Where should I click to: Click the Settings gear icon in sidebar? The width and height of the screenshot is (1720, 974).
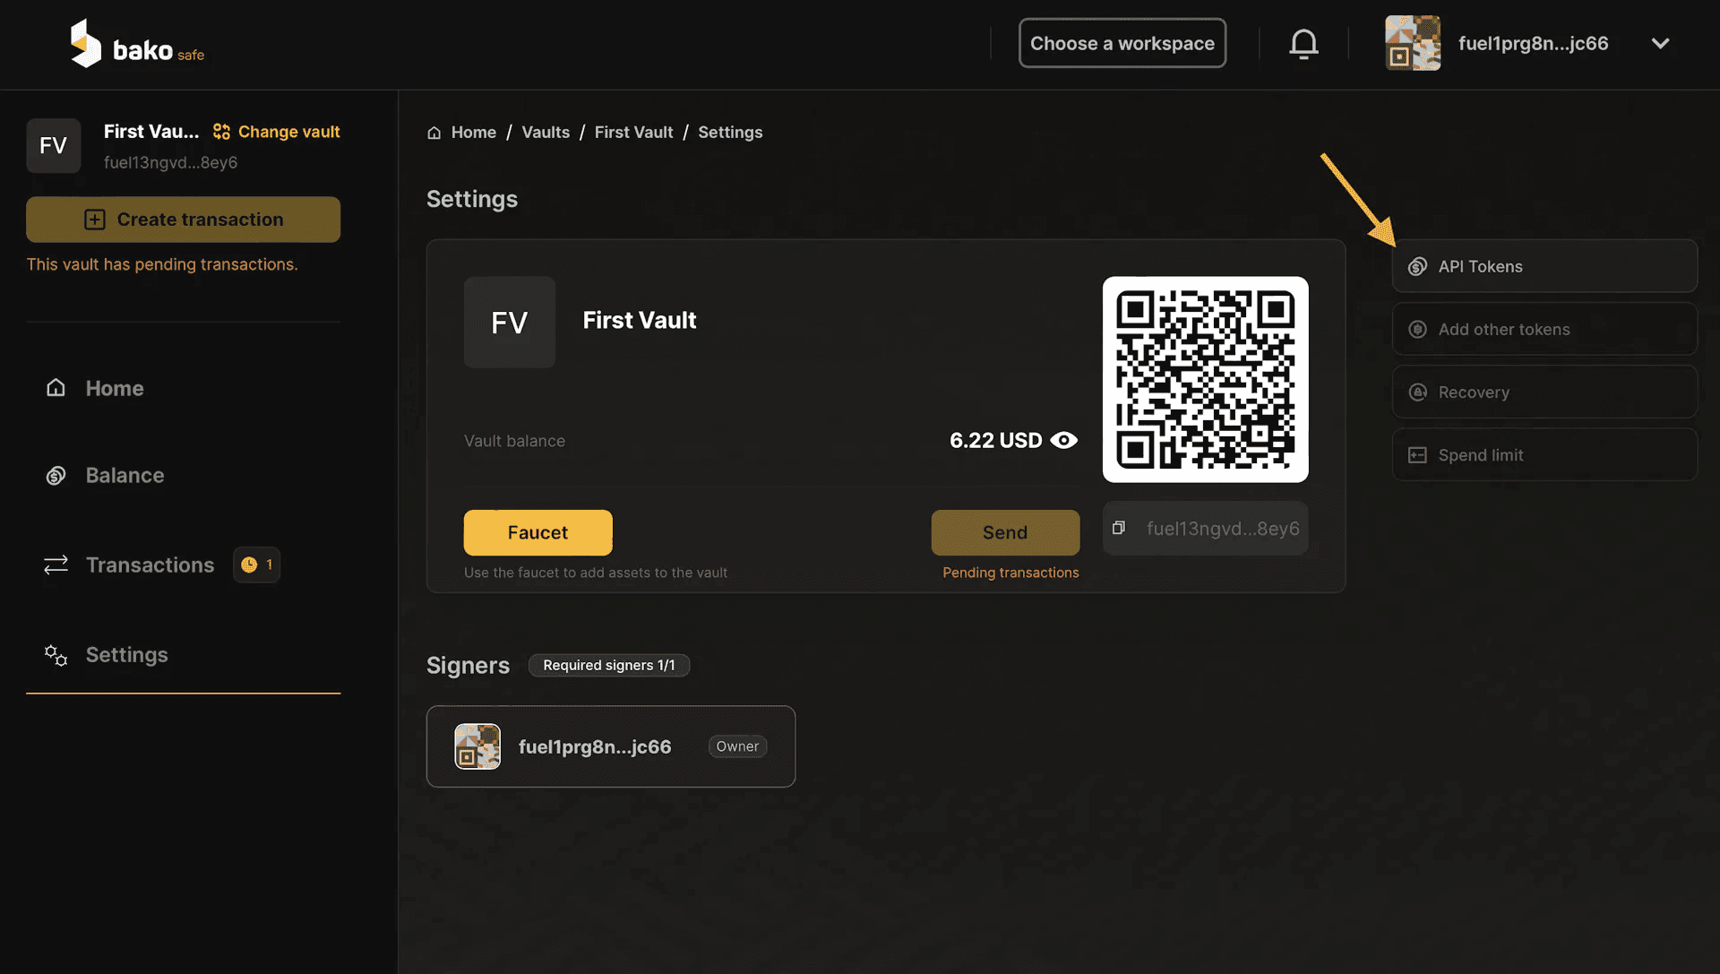[55, 655]
